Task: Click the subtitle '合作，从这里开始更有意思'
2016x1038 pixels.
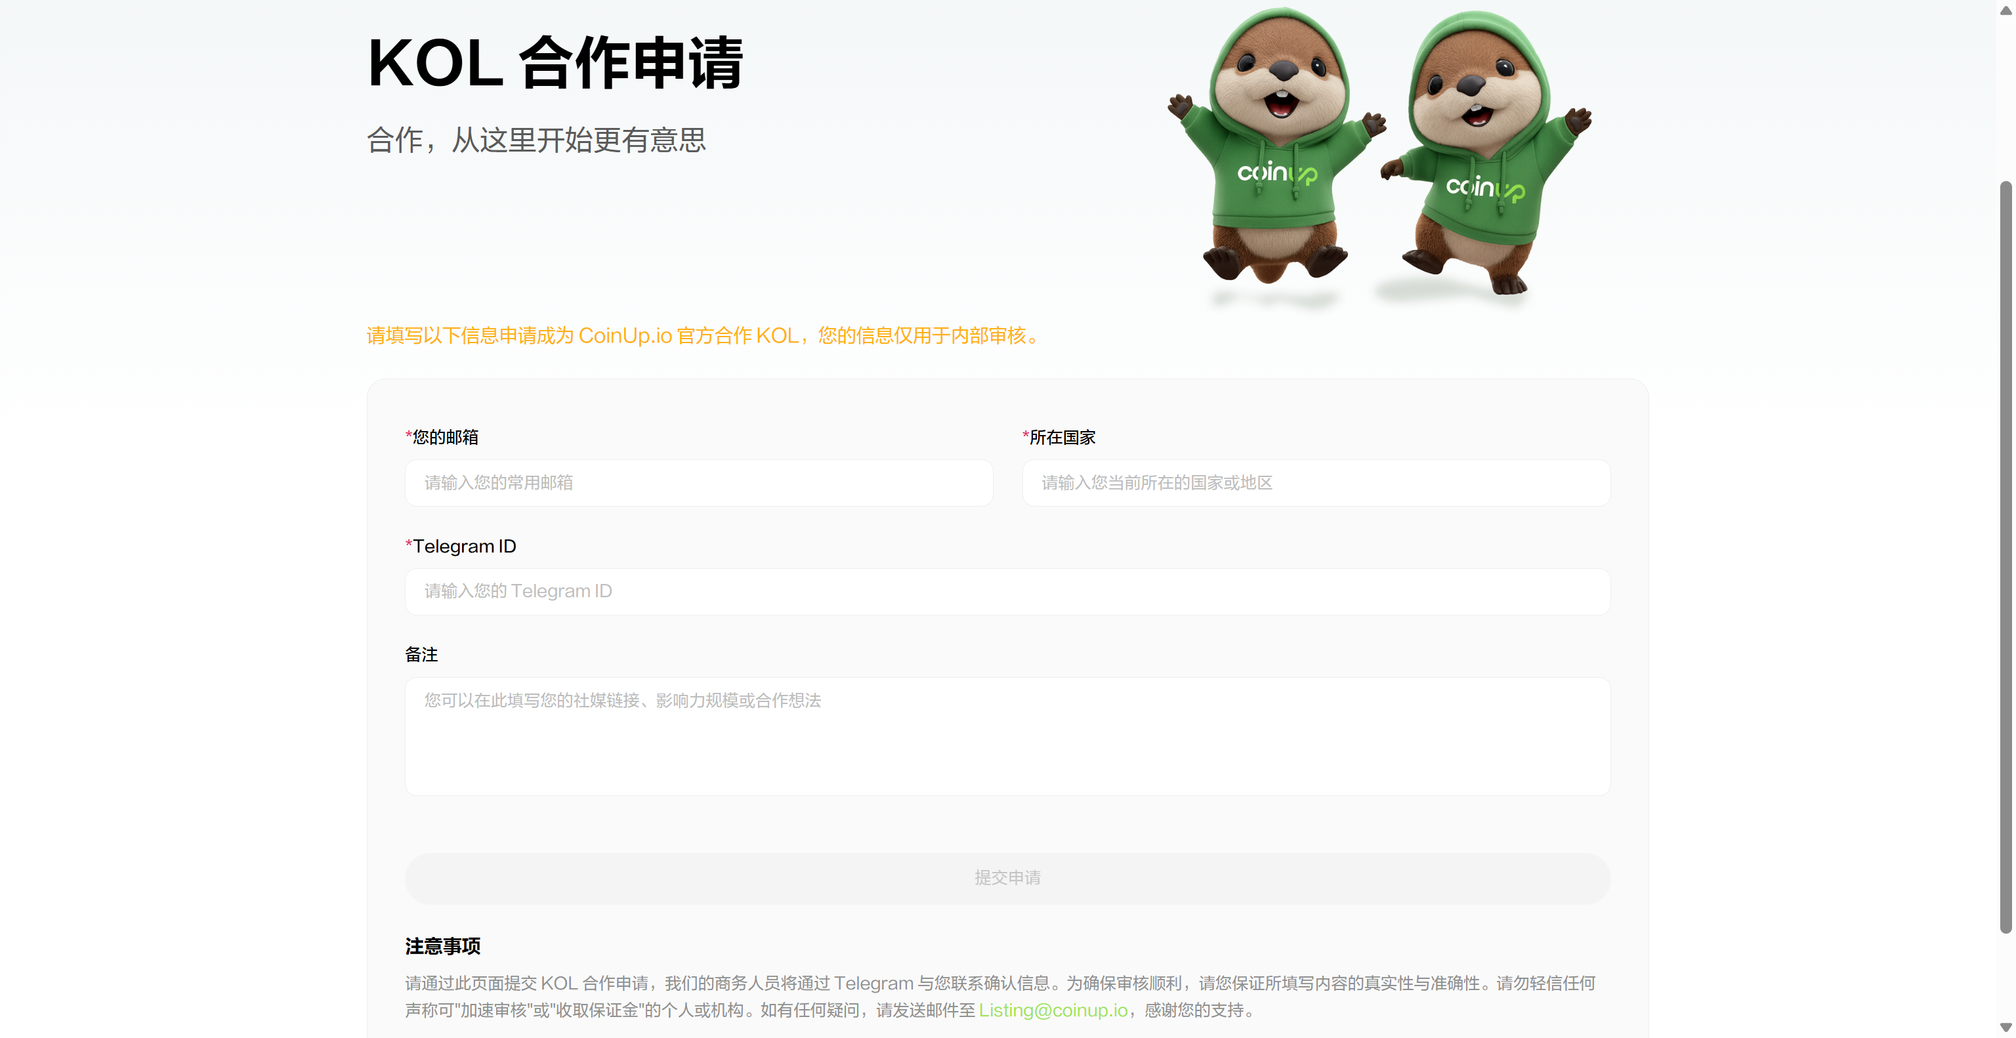Action: click(x=536, y=140)
